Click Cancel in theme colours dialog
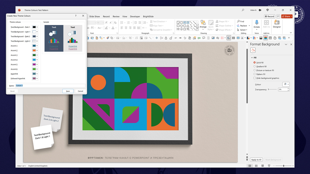This screenshot has height=174, width=310. [80, 91]
